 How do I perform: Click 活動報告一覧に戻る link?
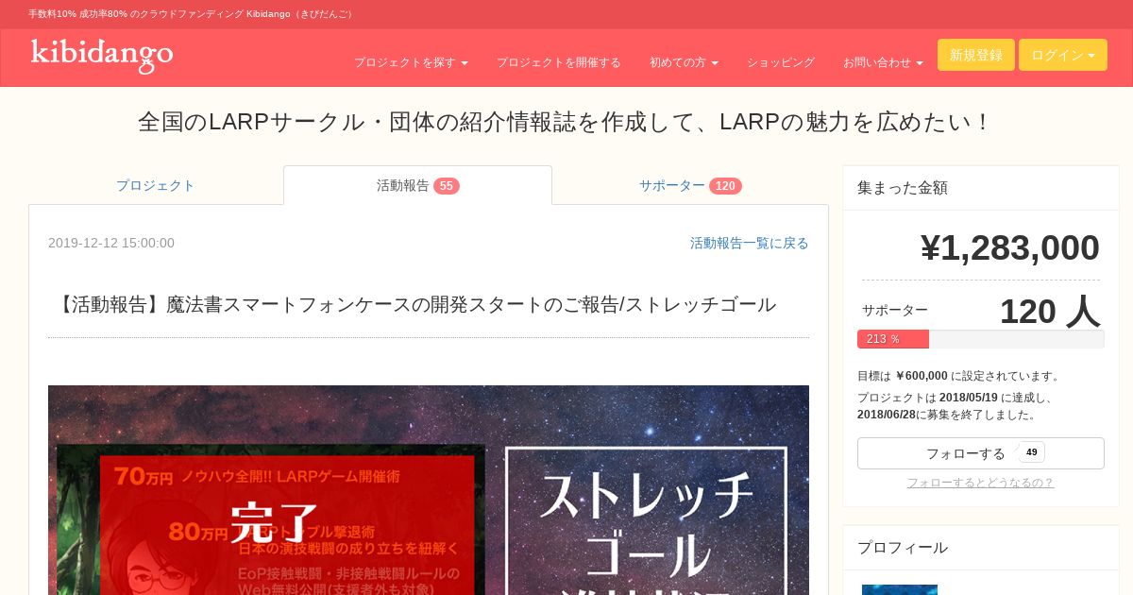(750, 243)
